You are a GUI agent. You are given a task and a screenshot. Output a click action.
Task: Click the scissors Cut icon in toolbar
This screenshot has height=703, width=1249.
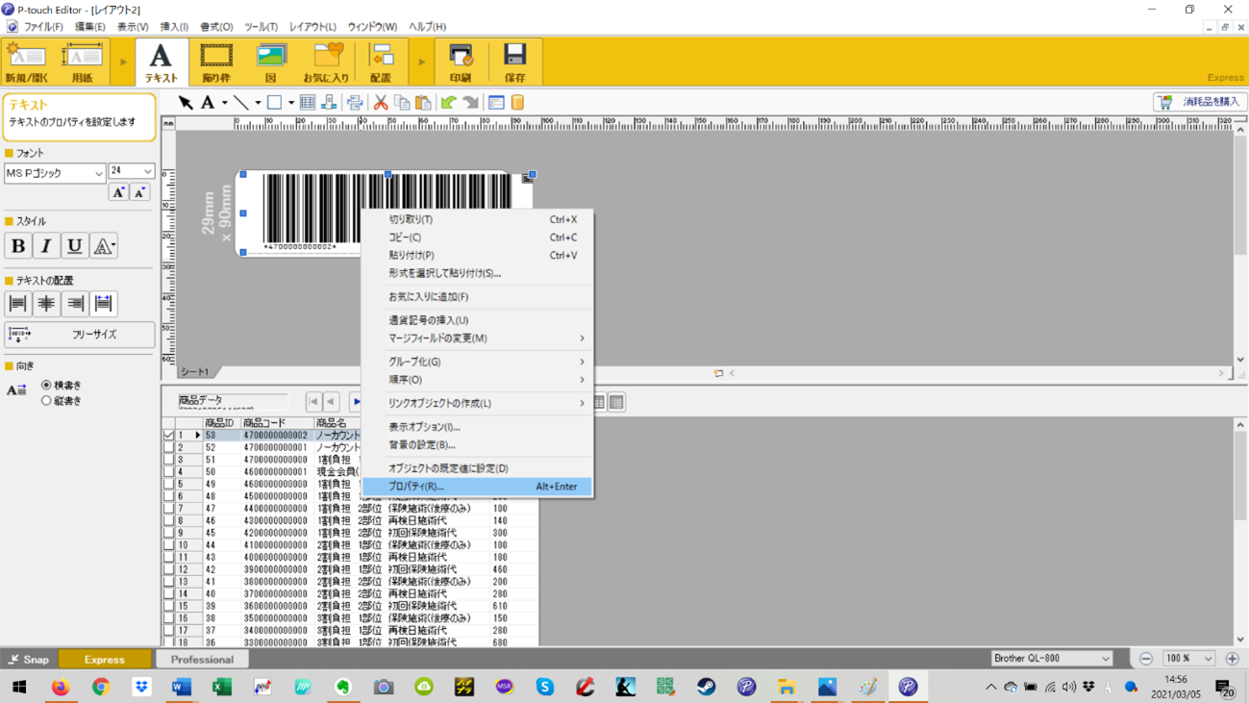click(x=381, y=103)
